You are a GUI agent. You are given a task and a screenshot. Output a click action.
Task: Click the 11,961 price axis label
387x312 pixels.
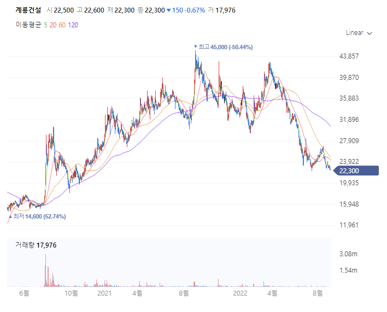[x=349, y=225]
